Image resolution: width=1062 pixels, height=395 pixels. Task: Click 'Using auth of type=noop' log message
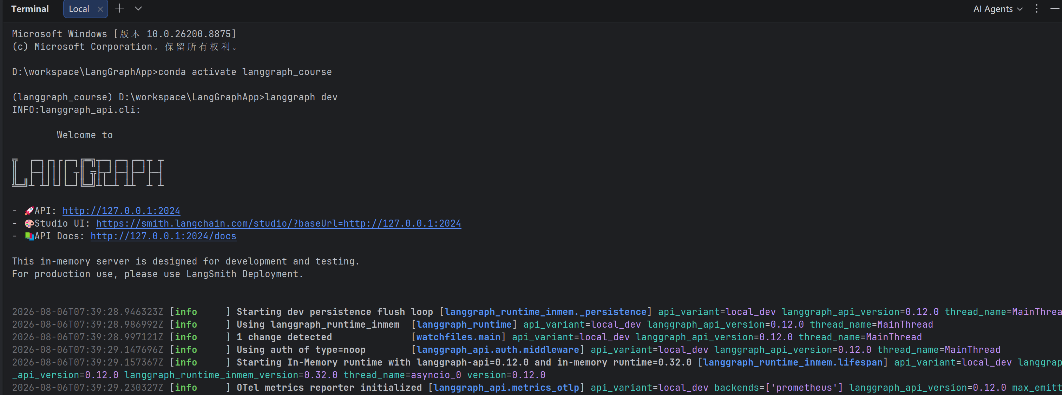click(301, 350)
